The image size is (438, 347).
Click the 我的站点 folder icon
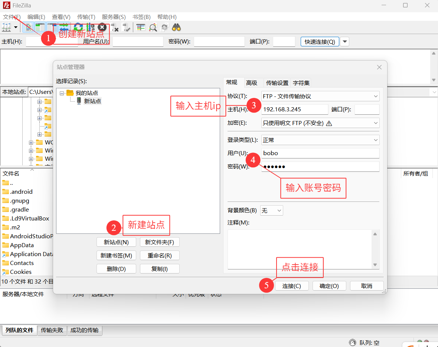tap(70, 93)
